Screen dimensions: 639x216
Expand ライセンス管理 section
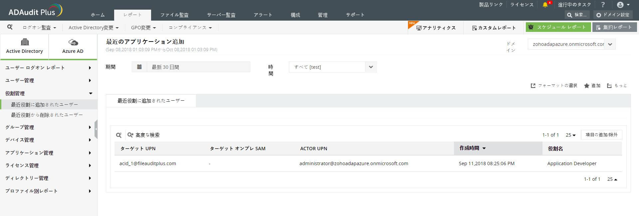(49, 165)
